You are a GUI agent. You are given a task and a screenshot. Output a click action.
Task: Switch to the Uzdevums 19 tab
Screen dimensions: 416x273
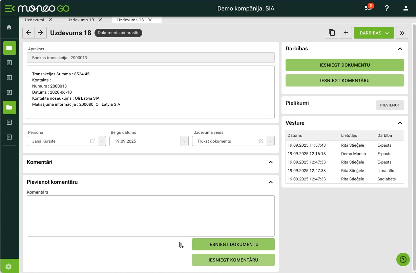(81, 20)
